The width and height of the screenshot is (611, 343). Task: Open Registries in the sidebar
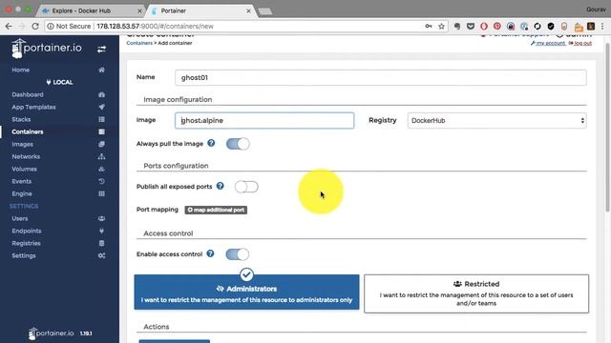[26, 244]
